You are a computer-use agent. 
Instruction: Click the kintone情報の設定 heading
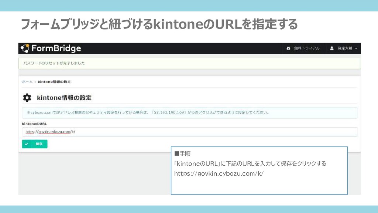click(64, 98)
